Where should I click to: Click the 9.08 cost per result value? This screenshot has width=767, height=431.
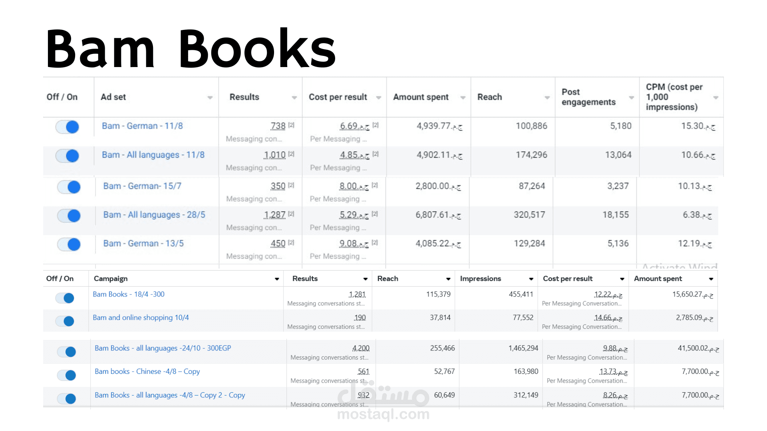coord(354,243)
